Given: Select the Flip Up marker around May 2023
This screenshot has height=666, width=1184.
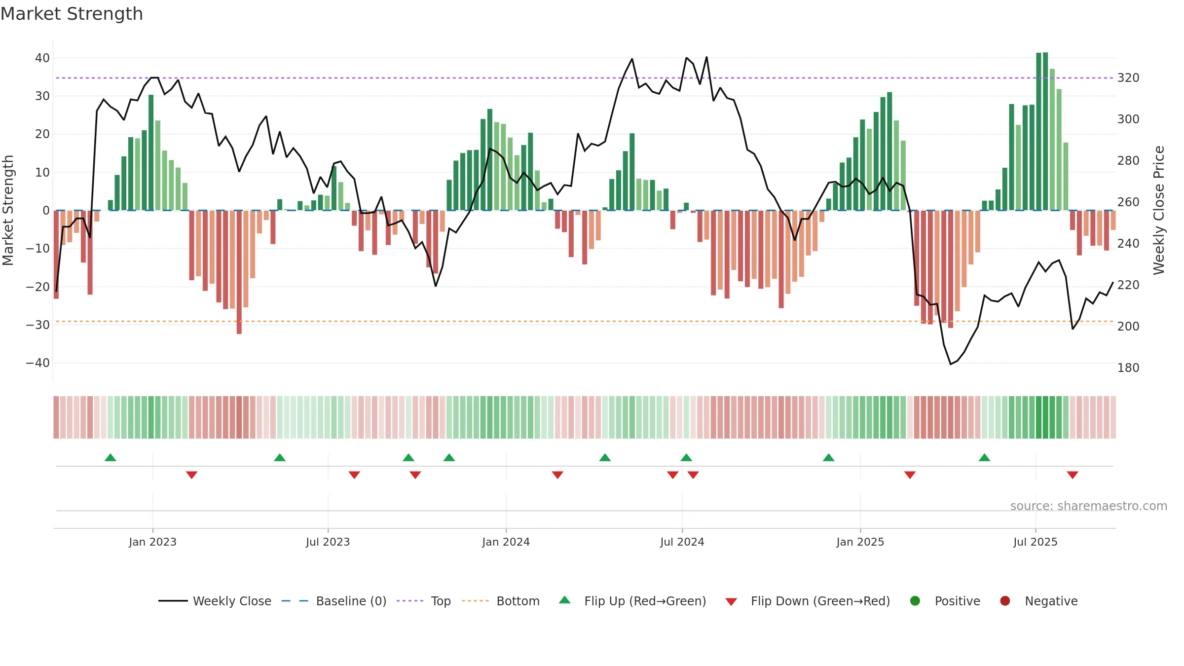Looking at the screenshot, I should click(280, 457).
